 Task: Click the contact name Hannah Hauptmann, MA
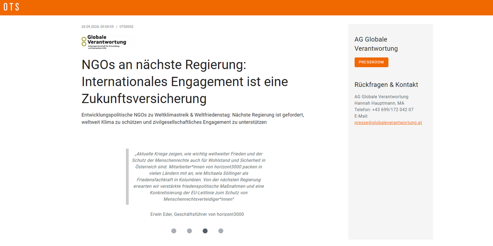tap(379, 103)
